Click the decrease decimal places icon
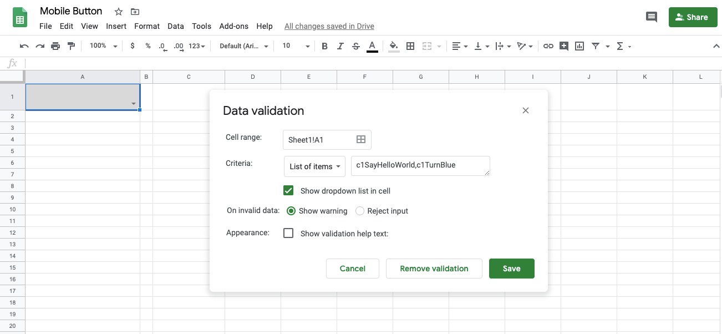Image resolution: width=722 pixels, height=334 pixels. 162,46
